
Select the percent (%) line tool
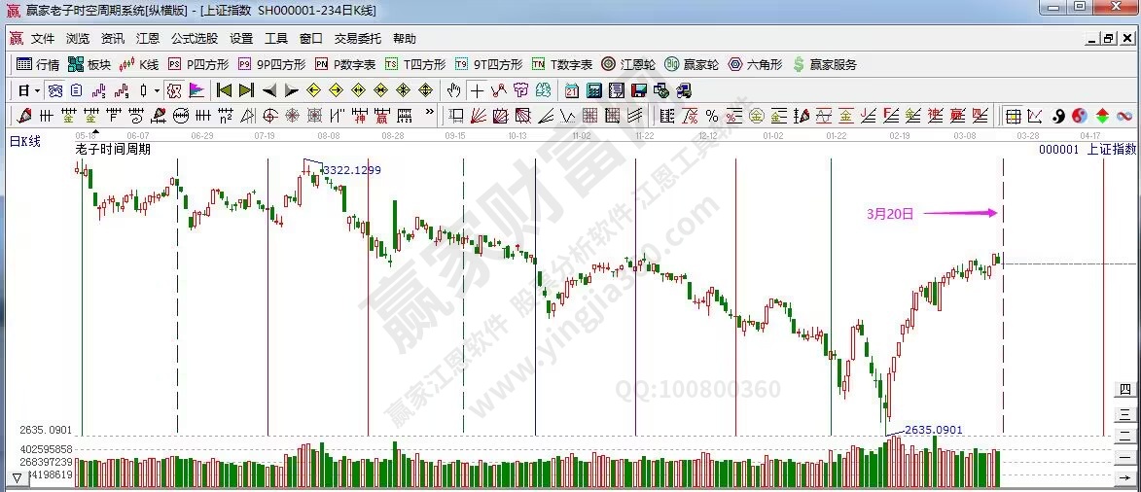[711, 116]
